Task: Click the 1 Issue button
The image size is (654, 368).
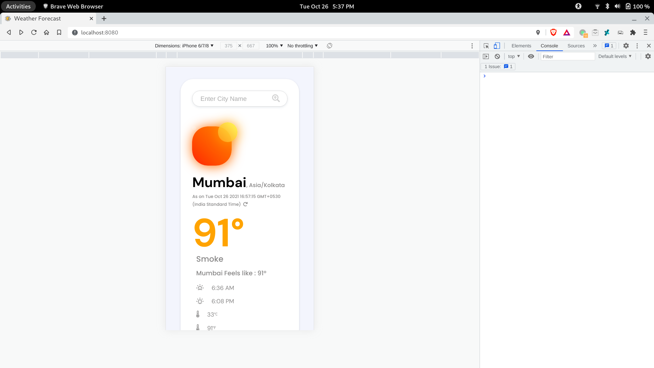Action: pos(498,67)
